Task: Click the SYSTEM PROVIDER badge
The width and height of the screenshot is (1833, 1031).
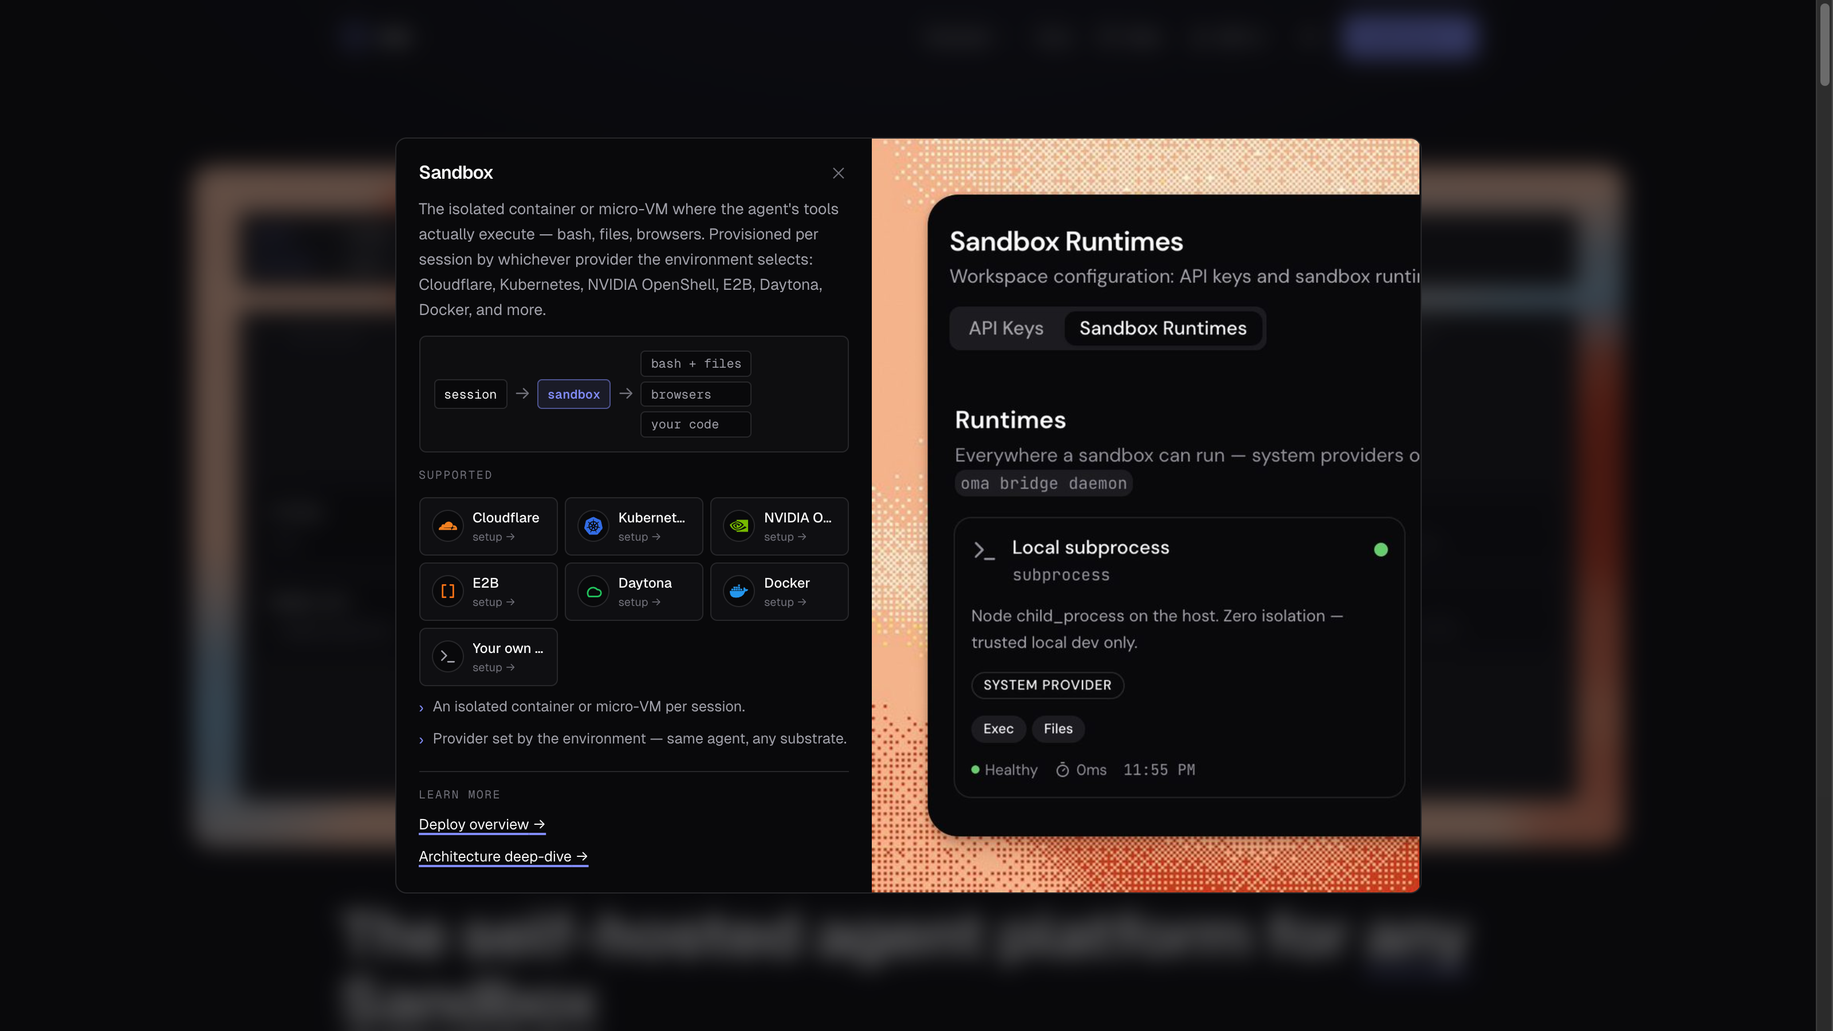Action: pos(1048,685)
